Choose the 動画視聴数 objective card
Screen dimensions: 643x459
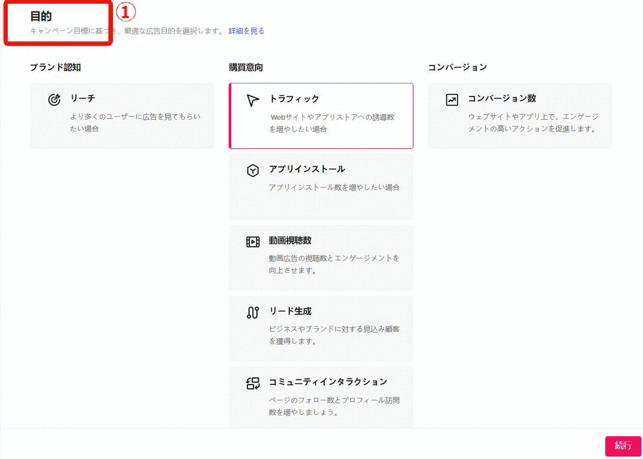click(x=321, y=258)
